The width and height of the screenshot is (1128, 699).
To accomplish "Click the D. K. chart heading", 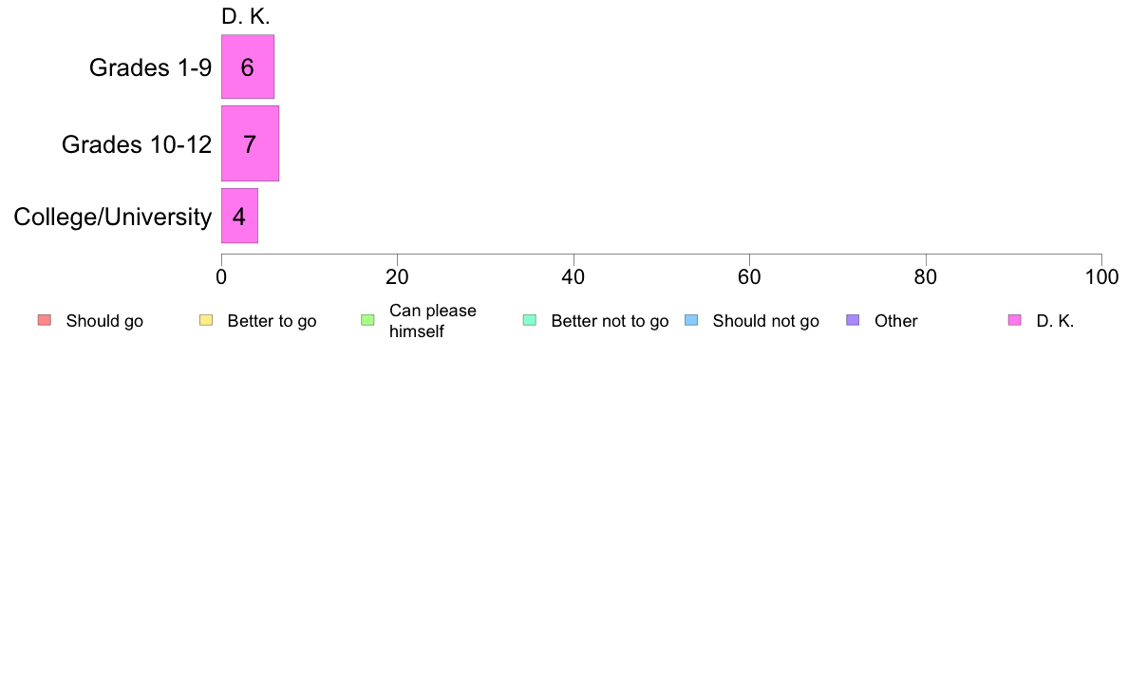I will pos(245,16).
